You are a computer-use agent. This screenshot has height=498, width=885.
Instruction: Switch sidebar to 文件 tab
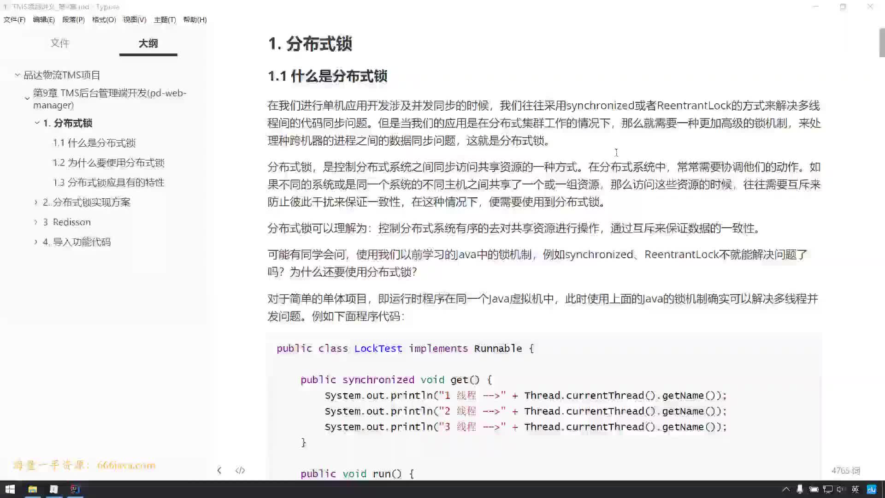coord(60,43)
